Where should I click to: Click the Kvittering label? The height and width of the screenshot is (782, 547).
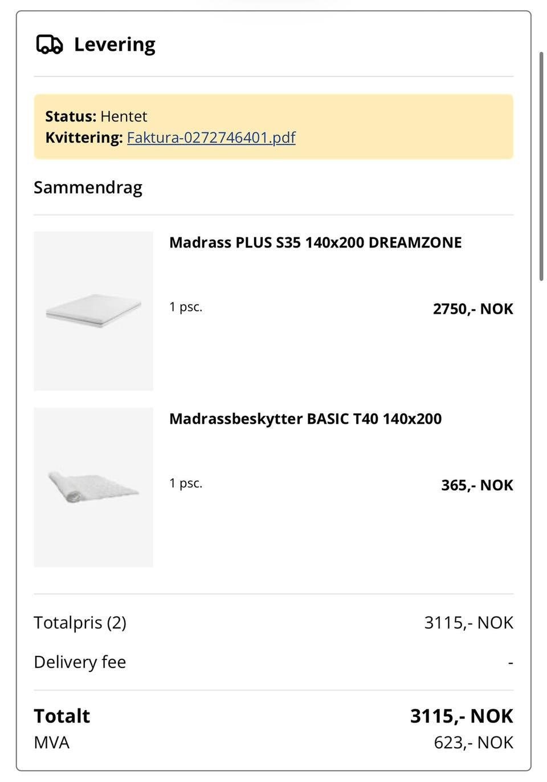(84, 137)
